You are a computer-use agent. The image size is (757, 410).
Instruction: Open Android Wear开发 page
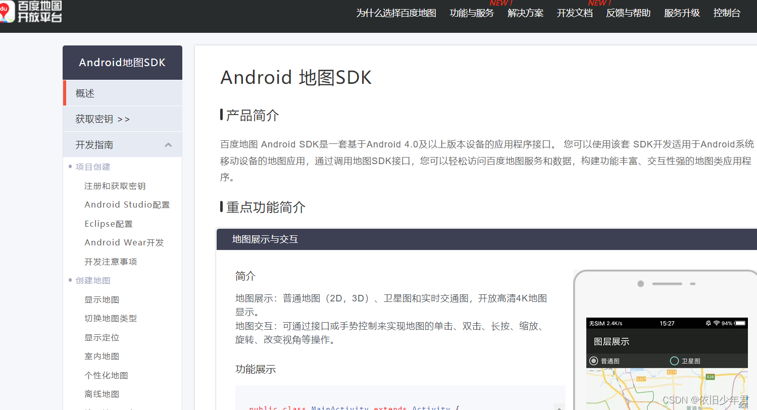124,242
